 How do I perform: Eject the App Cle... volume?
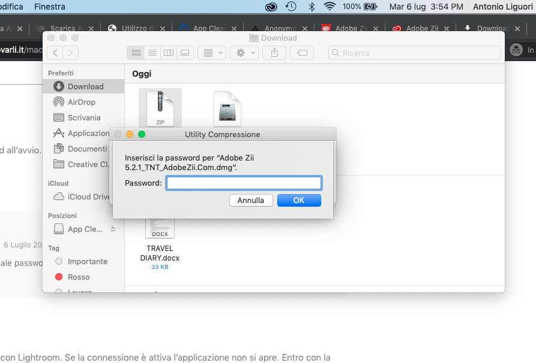[x=113, y=229]
